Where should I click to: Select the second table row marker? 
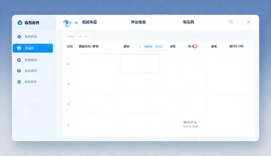click(69, 84)
